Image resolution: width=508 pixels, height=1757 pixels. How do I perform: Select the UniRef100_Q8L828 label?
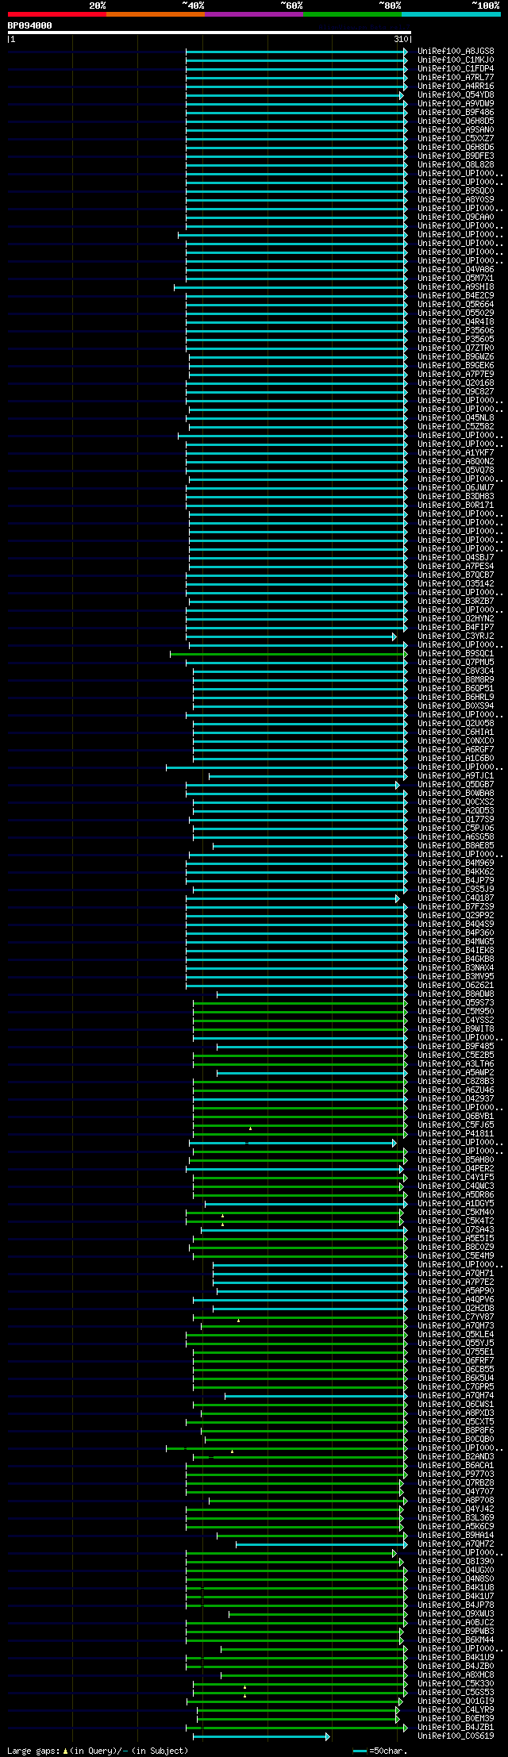coord(456,164)
